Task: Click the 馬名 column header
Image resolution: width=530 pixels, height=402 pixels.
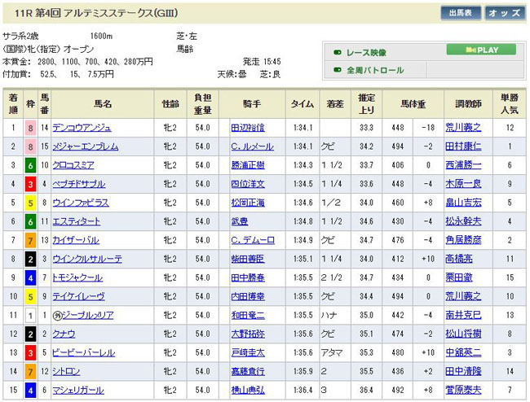Action: 102,104
